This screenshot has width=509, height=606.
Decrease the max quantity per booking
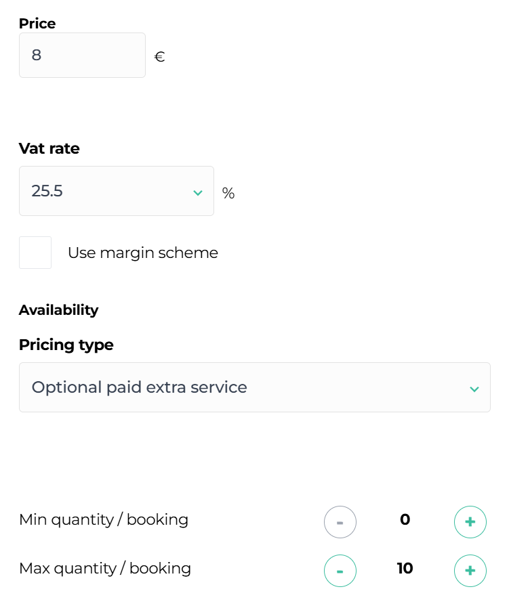click(x=340, y=570)
